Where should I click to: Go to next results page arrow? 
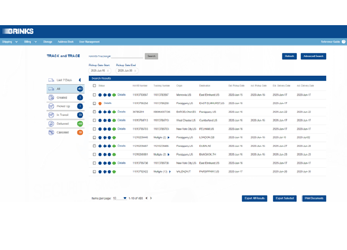[151, 198]
